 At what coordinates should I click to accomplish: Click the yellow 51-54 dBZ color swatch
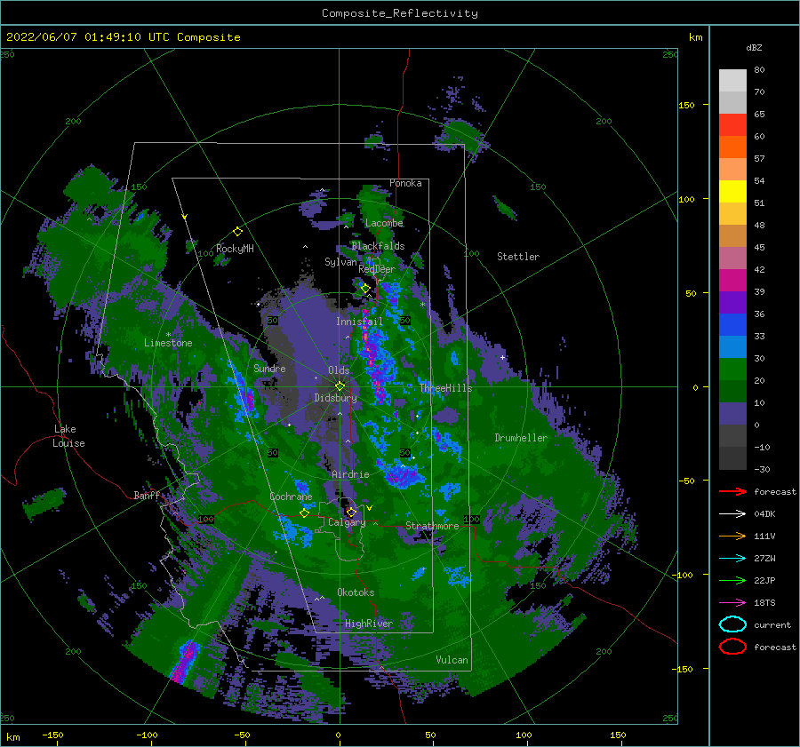click(x=732, y=191)
